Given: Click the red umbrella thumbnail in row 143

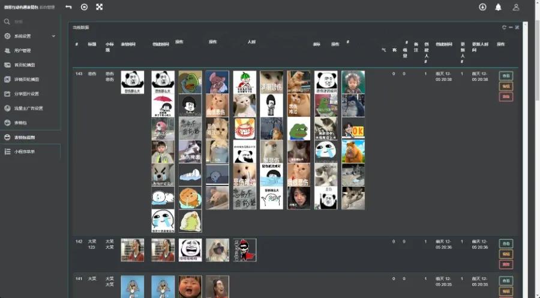Looking at the screenshot, I should pos(163,105).
